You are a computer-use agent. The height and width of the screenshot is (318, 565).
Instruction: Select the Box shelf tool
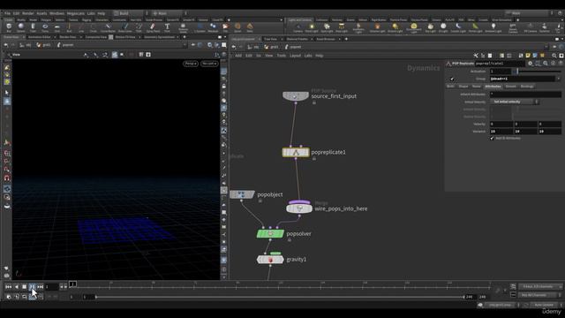click(9, 27)
